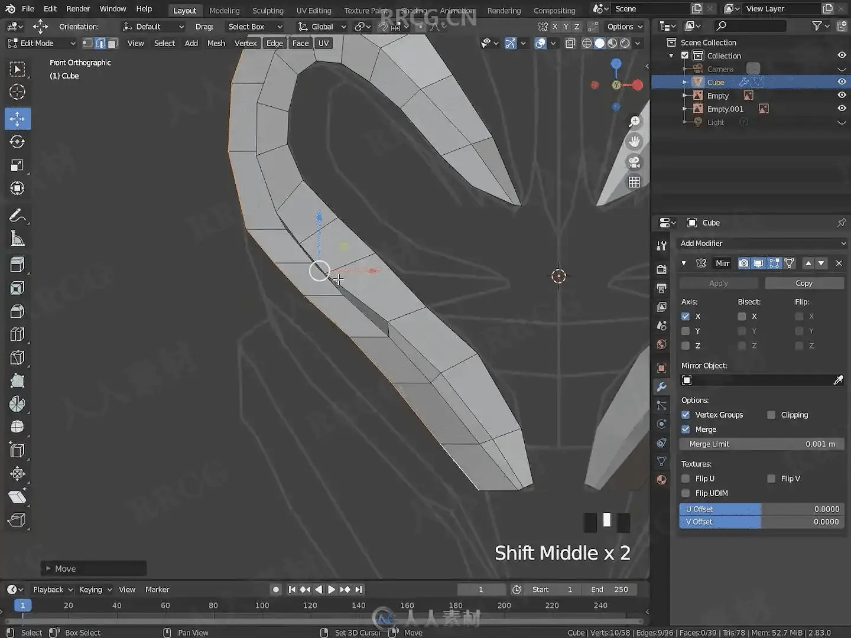Select the Extrude Region tool
Viewport: 851px width, 638px height.
[17, 264]
